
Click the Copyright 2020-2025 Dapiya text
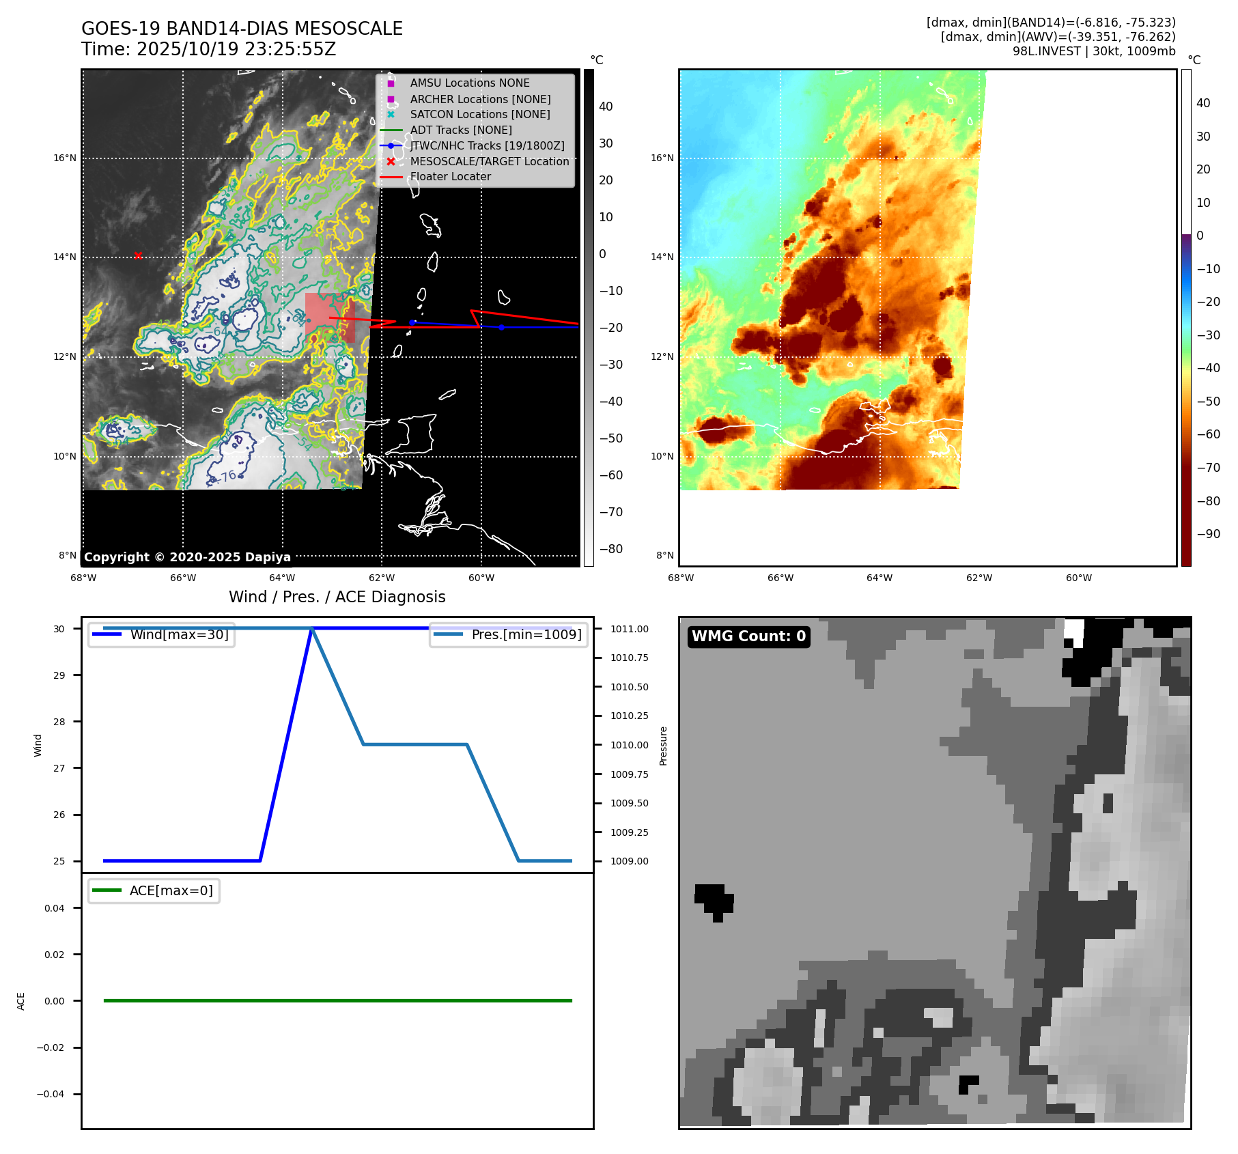[x=187, y=557]
